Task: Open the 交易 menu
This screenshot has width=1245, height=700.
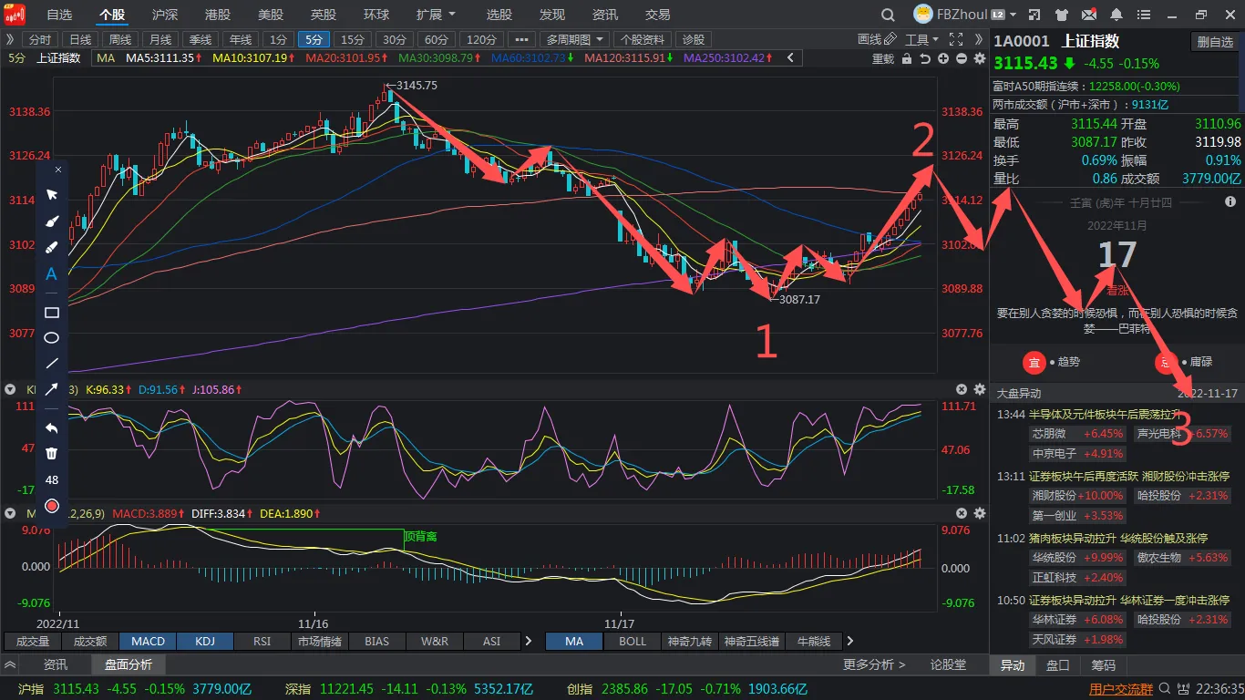Action: coord(657,15)
